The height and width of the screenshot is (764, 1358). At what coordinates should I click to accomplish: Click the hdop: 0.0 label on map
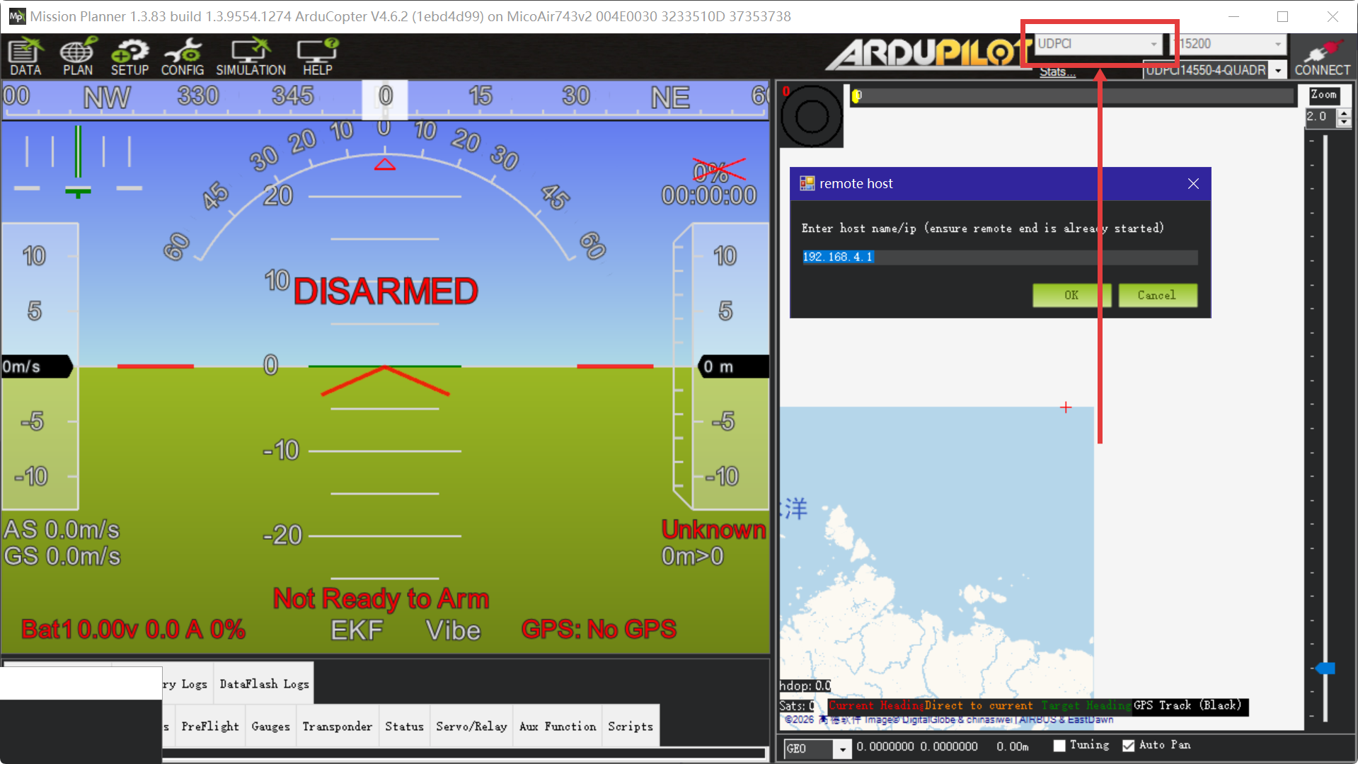pyautogui.click(x=805, y=685)
